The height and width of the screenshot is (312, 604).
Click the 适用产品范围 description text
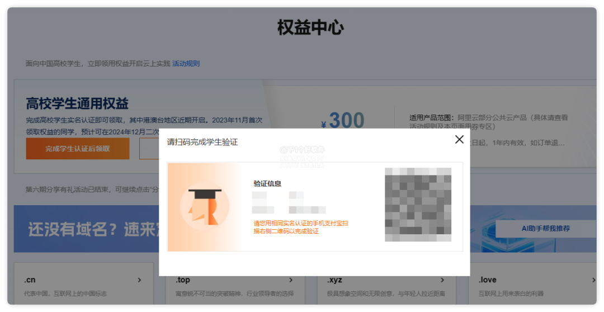click(488, 122)
